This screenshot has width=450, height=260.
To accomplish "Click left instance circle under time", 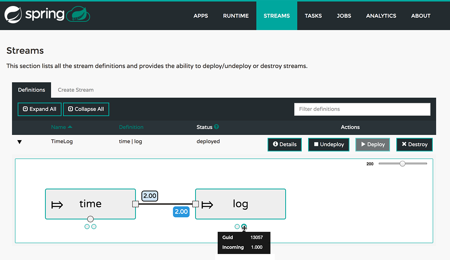I will pyautogui.click(x=87, y=227).
